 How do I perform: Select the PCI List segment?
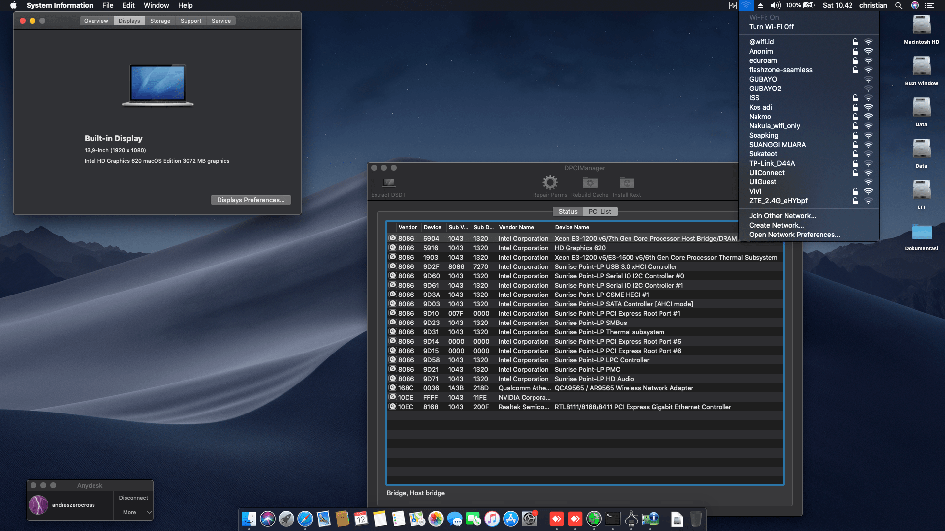[x=599, y=211]
